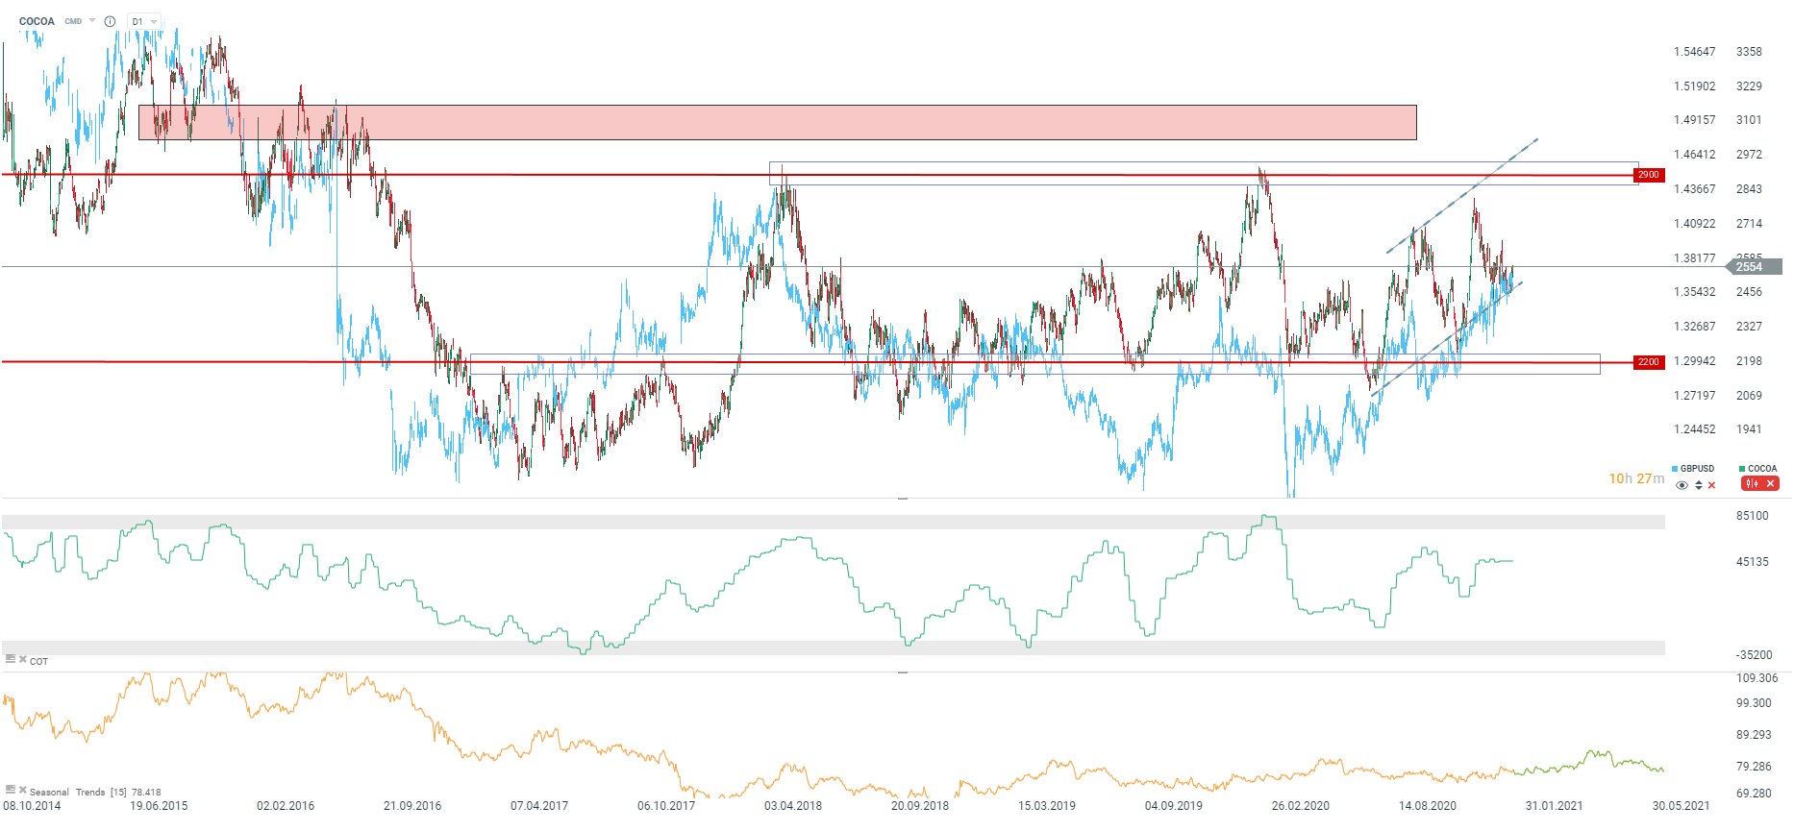Click the GBPUSD scale up-down arrows
The image size is (1794, 831).
click(x=1698, y=485)
